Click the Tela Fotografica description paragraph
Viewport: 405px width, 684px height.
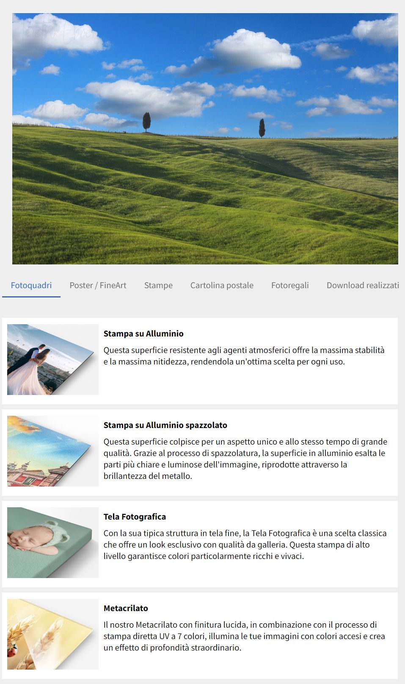[245, 545]
